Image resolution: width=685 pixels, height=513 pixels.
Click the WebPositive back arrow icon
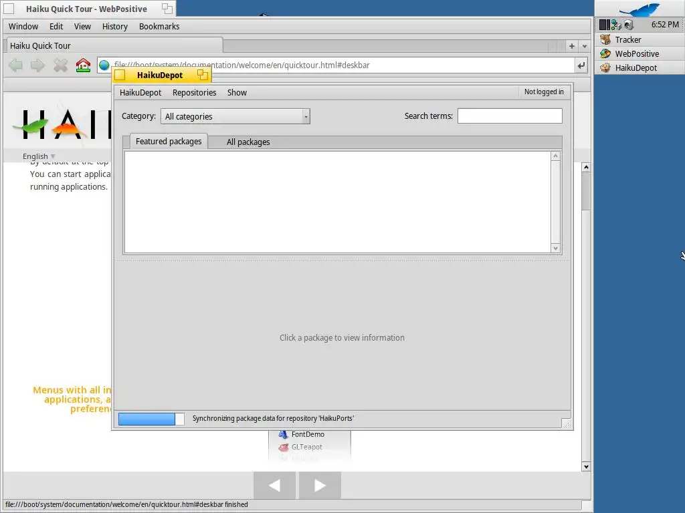pyautogui.click(x=16, y=65)
